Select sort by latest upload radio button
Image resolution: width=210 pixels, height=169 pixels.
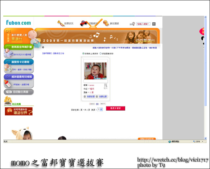tap(83, 53)
